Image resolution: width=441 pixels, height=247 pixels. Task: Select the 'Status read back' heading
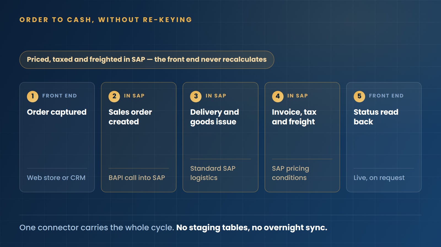pyautogui.click(x=376, y=117)
